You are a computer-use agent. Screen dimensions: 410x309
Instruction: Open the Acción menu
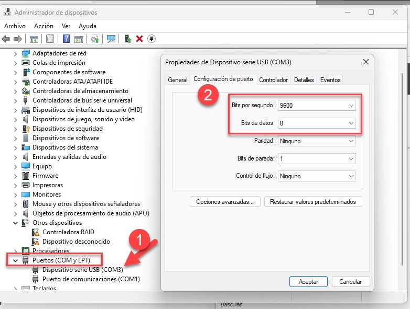tap(44, 26)
